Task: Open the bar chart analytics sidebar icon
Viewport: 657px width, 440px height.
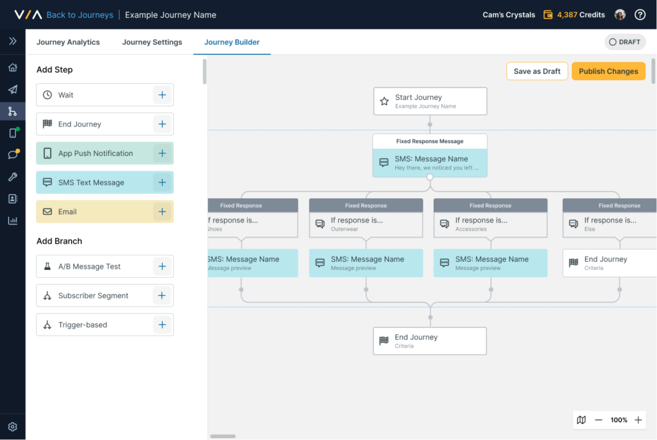Action: pyautogui.click(x=12, y=221)
